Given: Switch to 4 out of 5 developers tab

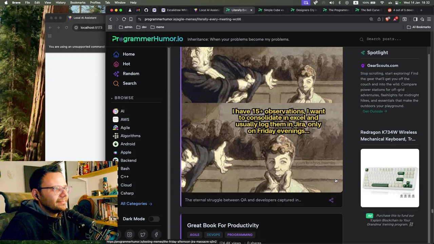Looking at the screenshot, I should pyautogui.click(x=401, y=10).
